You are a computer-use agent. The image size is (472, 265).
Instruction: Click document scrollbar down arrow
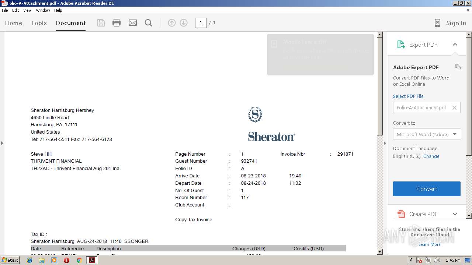380,252
